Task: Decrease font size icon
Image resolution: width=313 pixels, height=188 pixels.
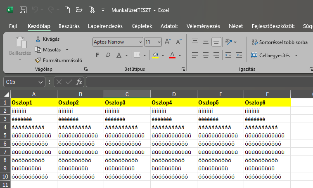Action: coord(179,42)
